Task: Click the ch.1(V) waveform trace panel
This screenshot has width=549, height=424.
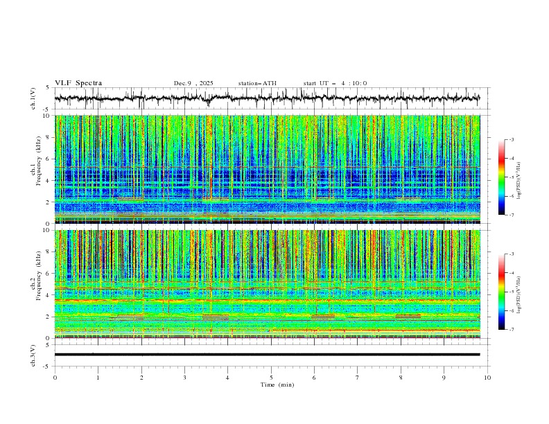Action: (270, 98)
